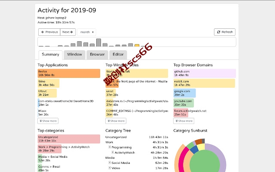Collapse the Social Media node in Category Tree
The width and height of the screenshot is (275, 172).
(110, 163)
